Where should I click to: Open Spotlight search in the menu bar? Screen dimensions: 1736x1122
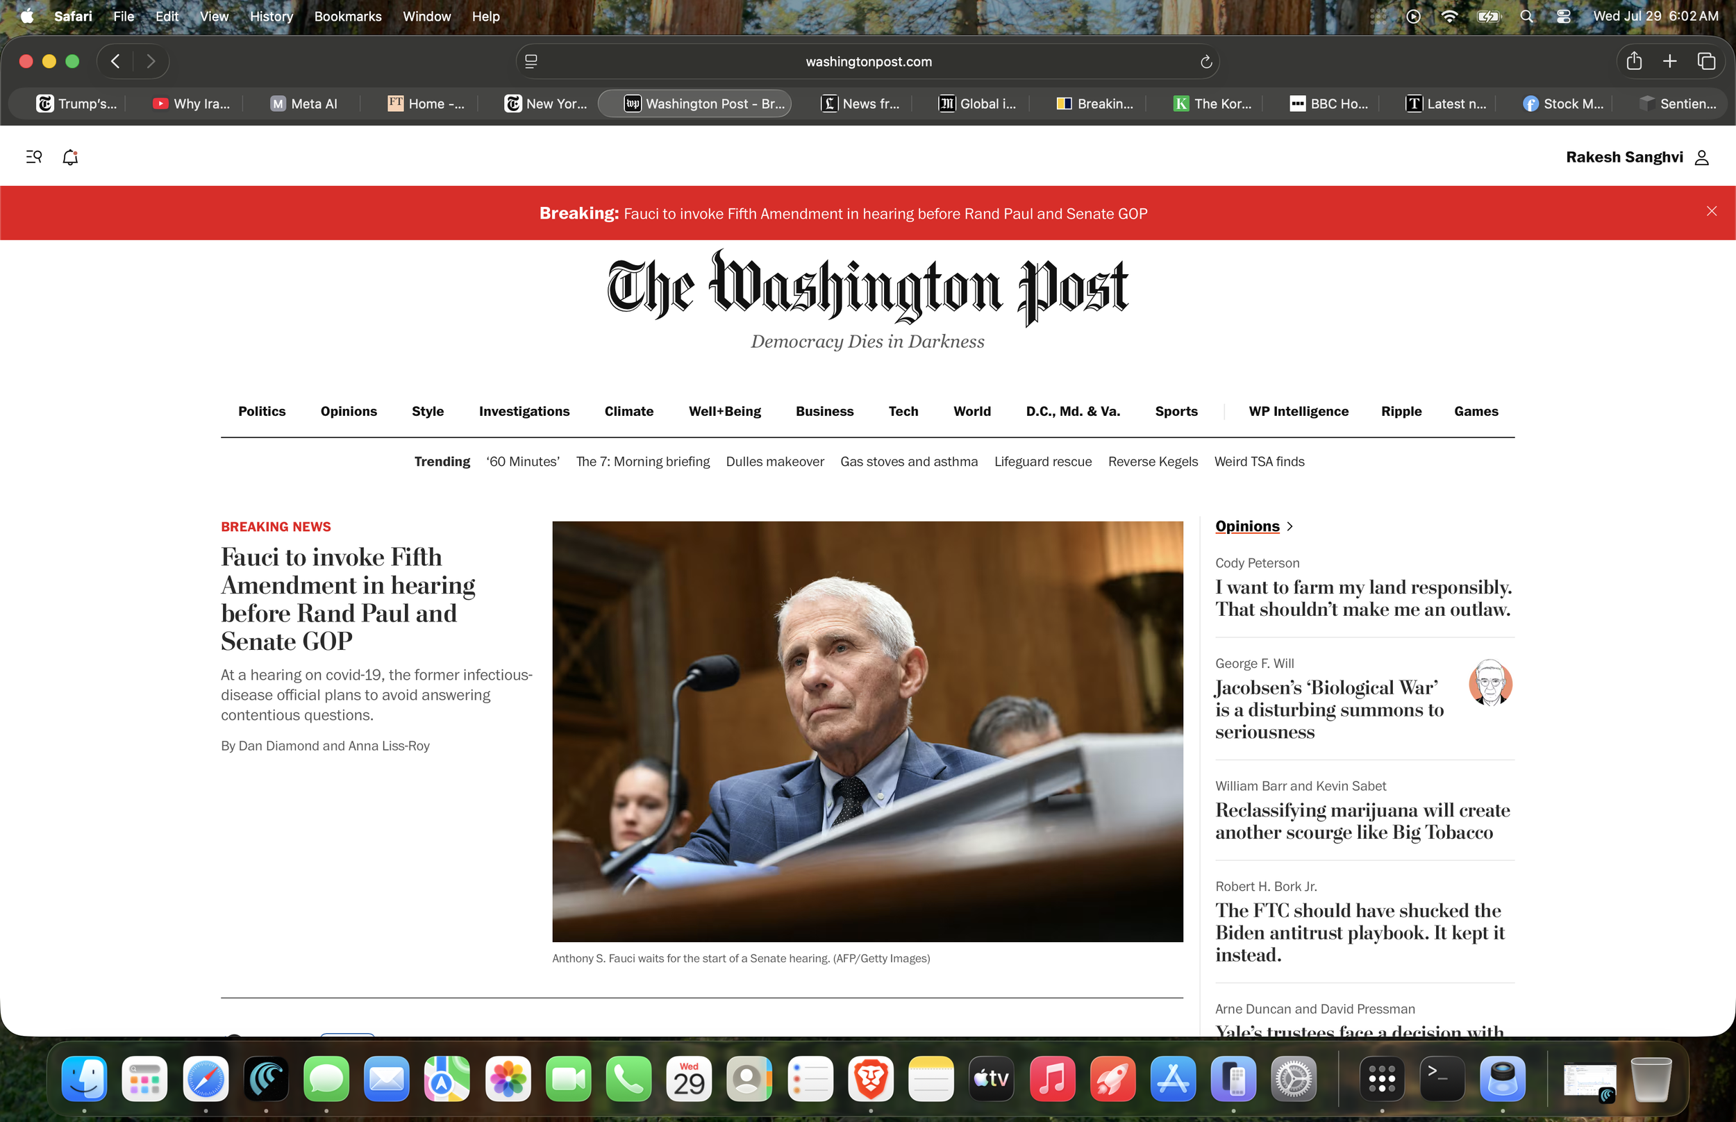[x=1527, y=16]
